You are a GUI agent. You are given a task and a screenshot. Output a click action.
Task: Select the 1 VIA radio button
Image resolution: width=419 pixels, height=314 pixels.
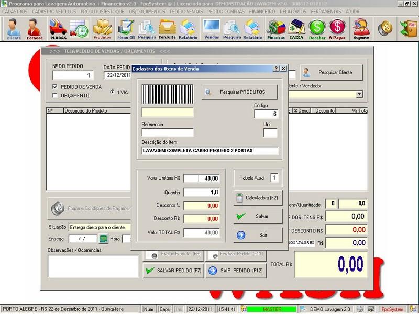click(113, 92)
